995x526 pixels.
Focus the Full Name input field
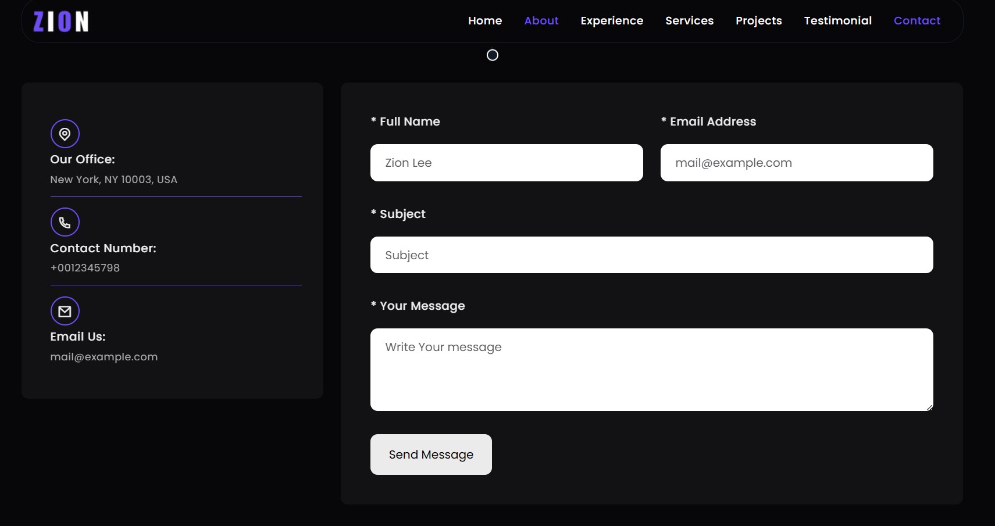[x=506, y=163]
